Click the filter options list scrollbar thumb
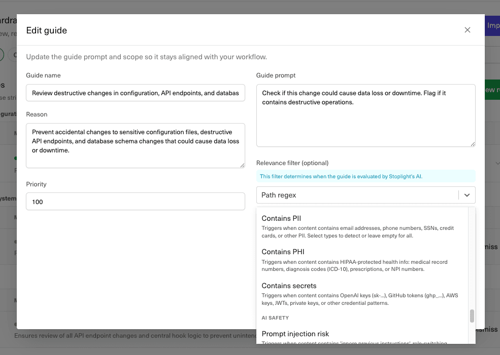Screen dimensions: 500x355 (472, 316)
